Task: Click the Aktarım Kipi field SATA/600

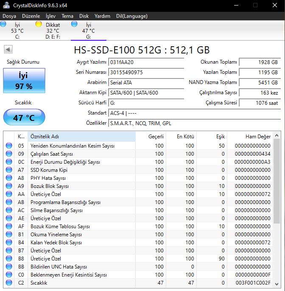Action: (146, 92)
